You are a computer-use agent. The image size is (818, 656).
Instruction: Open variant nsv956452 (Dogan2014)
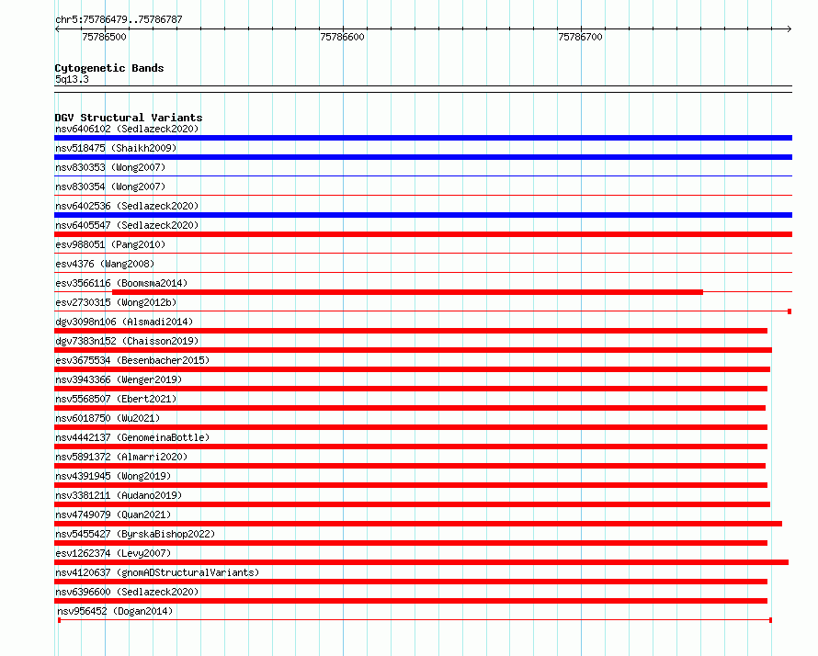pyautogui.click(x=115, y=611)
